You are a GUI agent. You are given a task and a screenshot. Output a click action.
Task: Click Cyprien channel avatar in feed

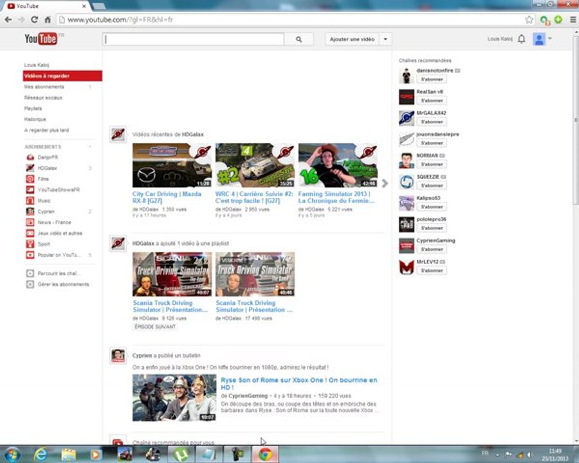118,356
